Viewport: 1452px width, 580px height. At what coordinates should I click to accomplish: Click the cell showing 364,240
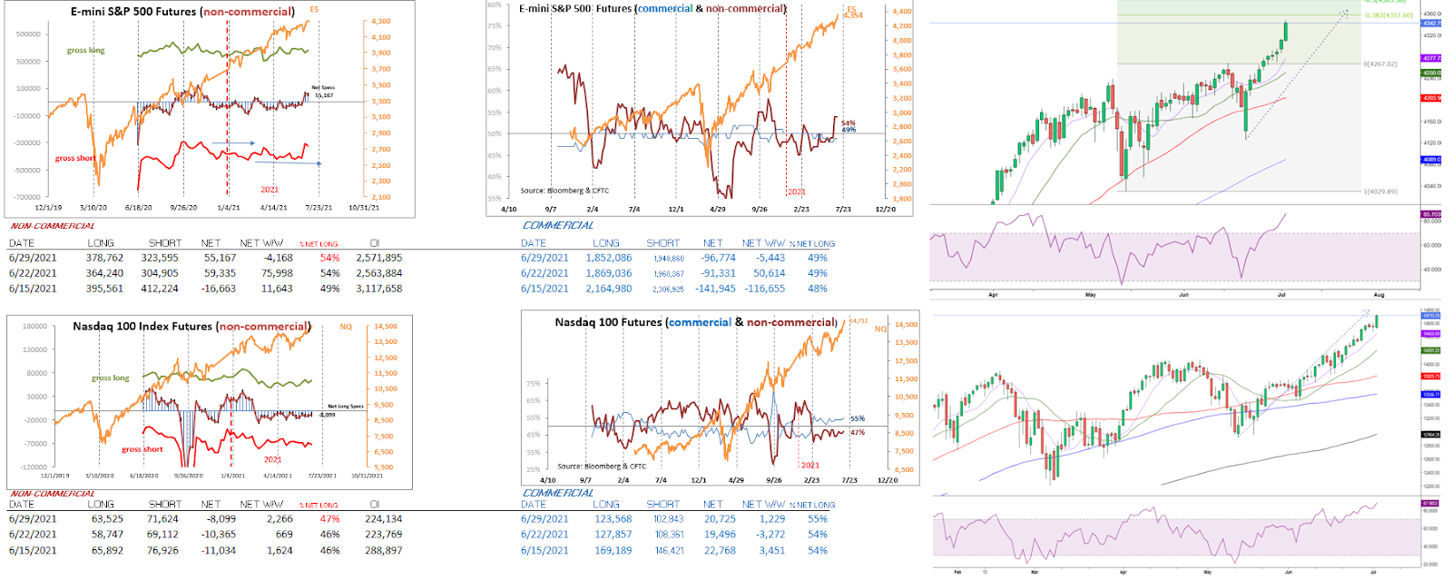pos(104,273)
